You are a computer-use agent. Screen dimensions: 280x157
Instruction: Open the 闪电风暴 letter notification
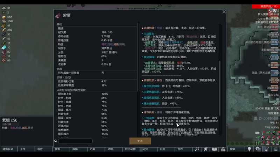pos(274,80)
